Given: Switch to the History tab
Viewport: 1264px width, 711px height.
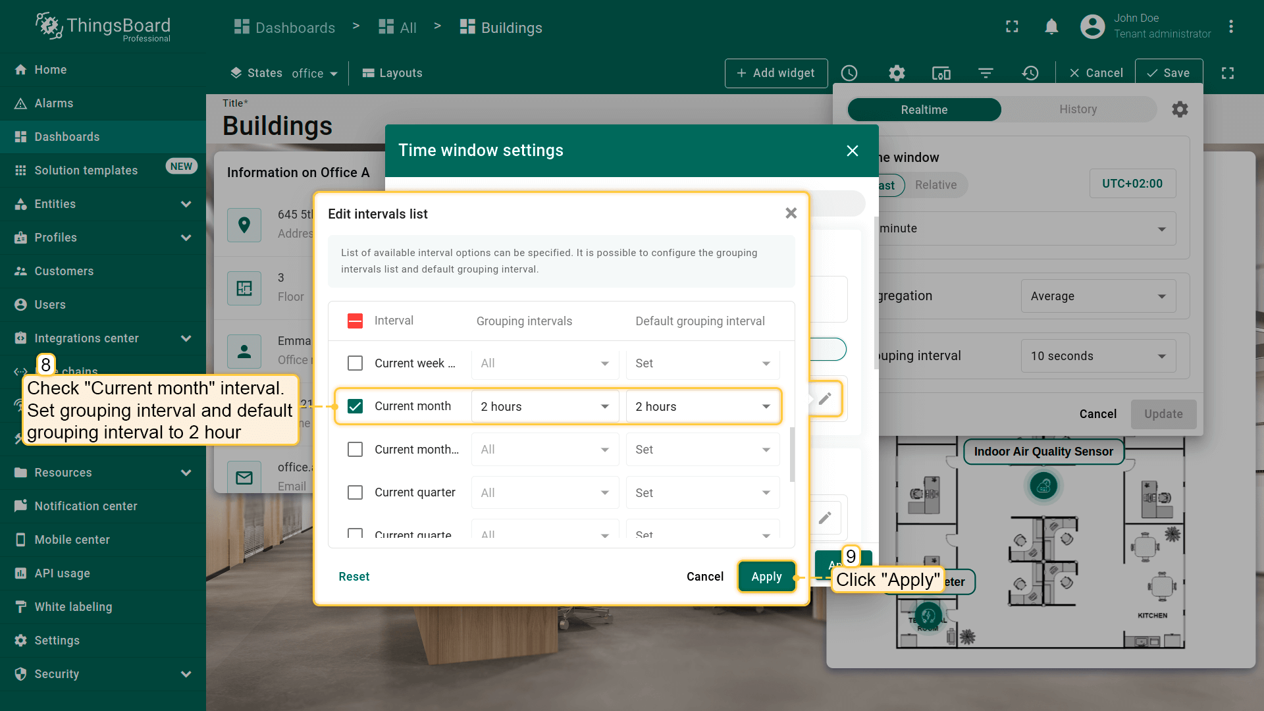Looking at the screenshot, I should (x=1078, y=109).
